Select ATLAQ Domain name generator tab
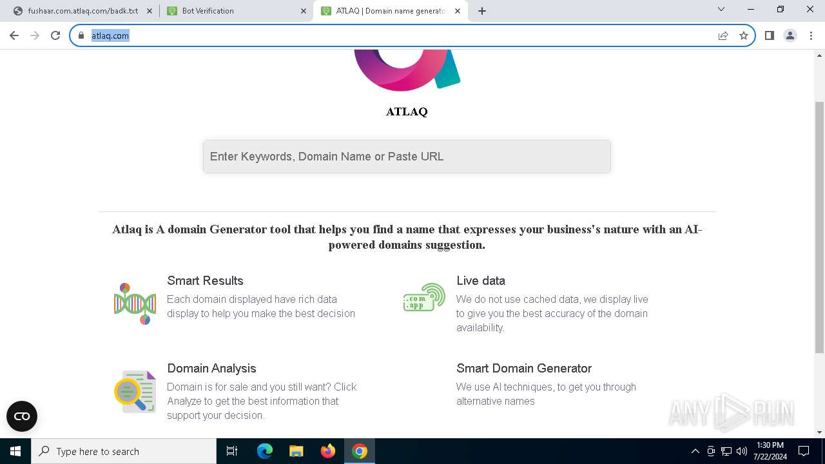The height and width of the screenshot is (464, 825). 390,11
